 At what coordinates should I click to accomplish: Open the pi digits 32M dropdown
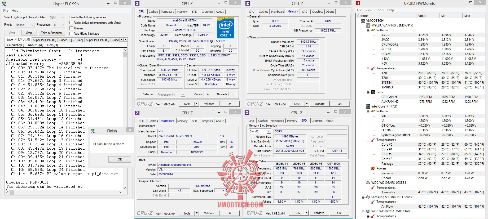(57, 17)
